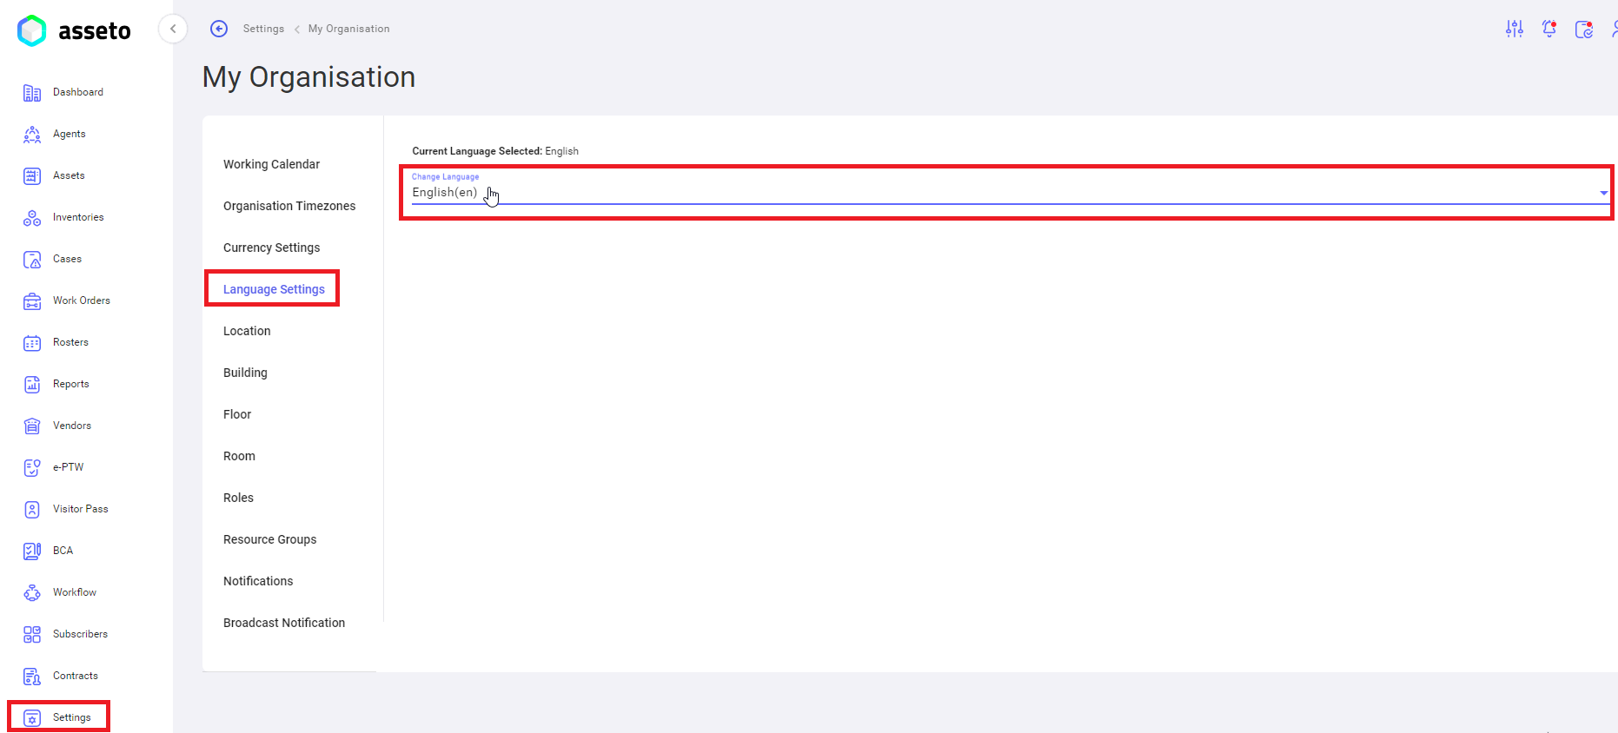Go to Work Orders label in sidebar

point(82,300)
